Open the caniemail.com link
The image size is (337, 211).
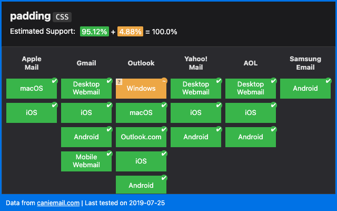coord(58,203)
